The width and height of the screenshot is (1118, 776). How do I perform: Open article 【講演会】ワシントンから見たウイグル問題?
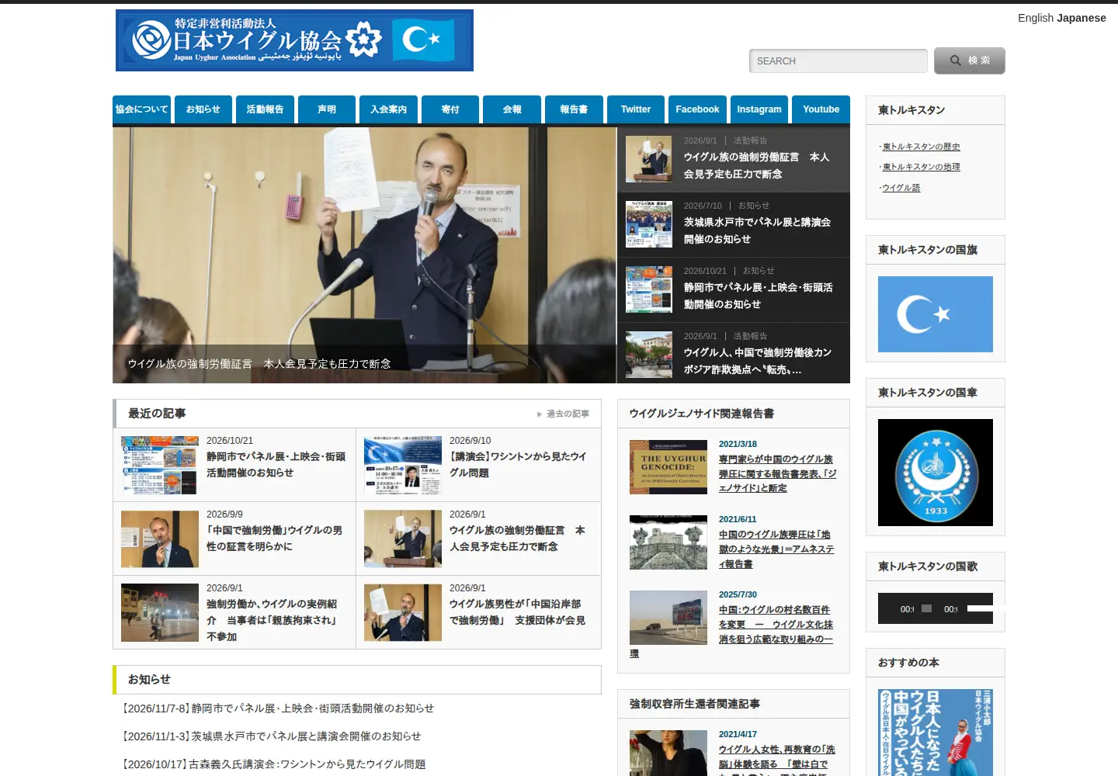click(518, 465)
